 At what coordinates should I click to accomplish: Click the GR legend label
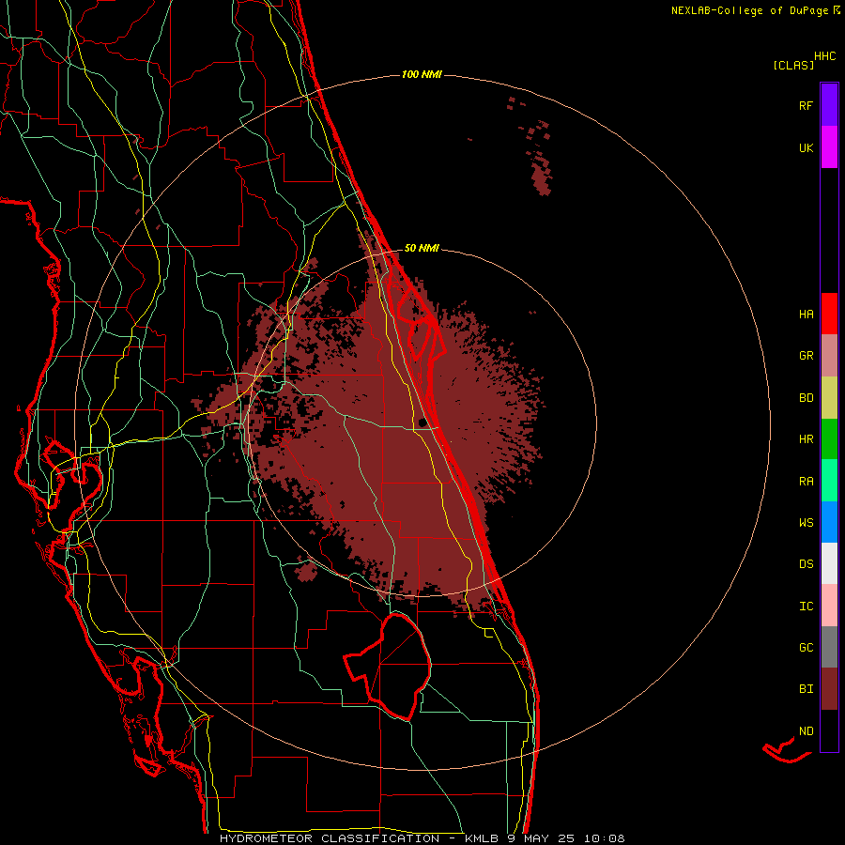coord(806,356)
